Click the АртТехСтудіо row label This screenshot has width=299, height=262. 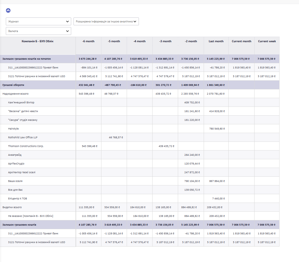click(x=16, y=164)
